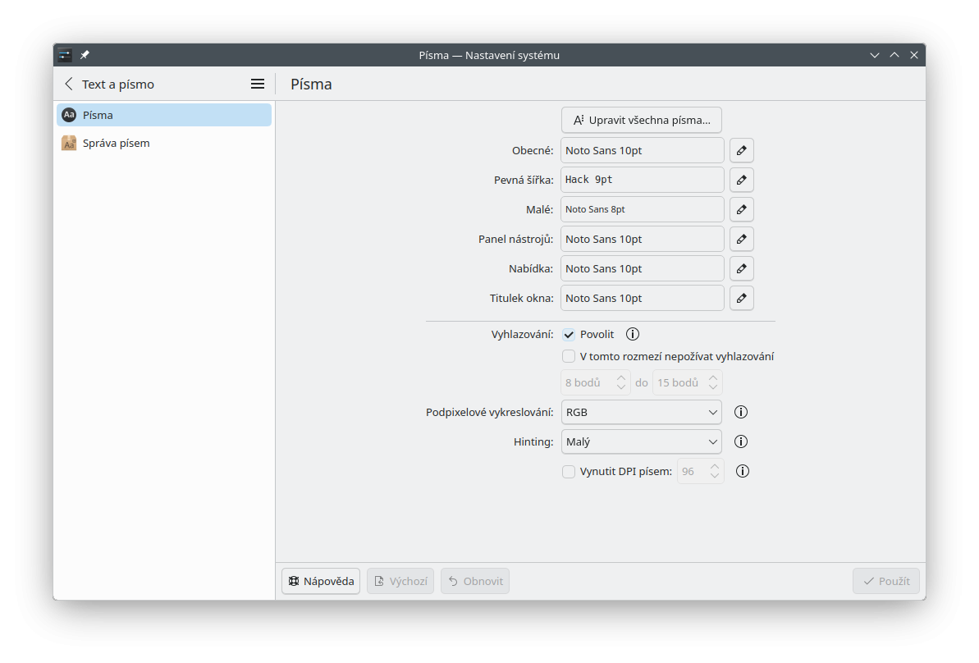Select Správa písem in the sidebar
This screenshot has height=663, width=979.
click(x=116, y=143)
